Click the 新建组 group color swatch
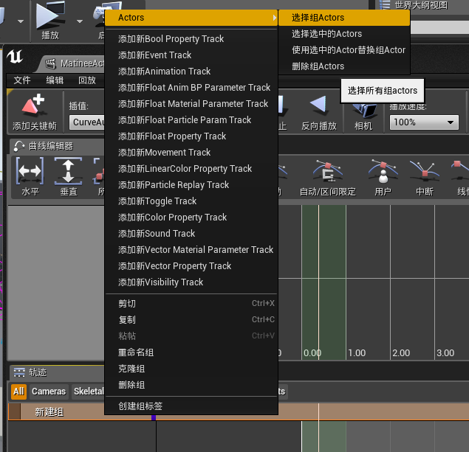The image size is (469, 452). (x=14, y=412)
